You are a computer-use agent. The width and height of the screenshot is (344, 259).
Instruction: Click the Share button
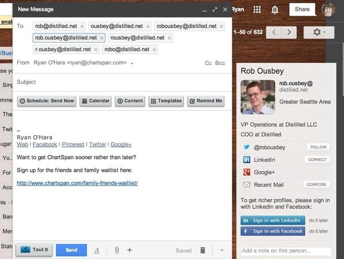[x=302, y=10]
